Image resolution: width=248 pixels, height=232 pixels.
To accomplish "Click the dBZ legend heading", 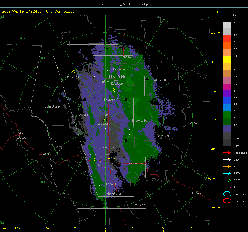I will pos(234,15).
